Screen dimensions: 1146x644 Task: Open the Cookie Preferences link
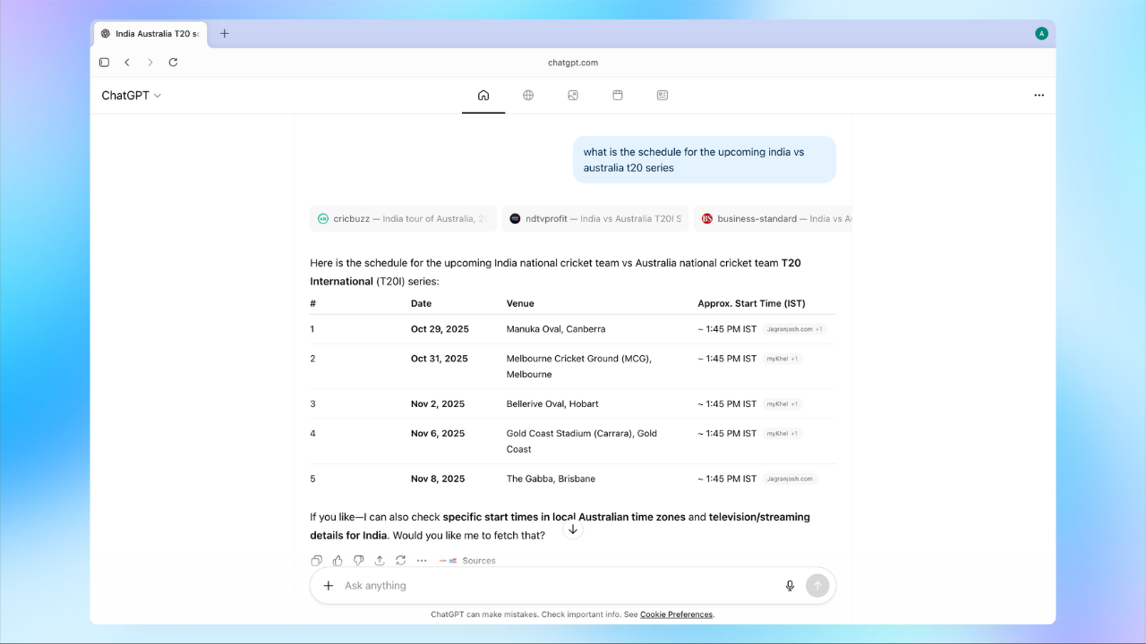[x=676, y=614]
